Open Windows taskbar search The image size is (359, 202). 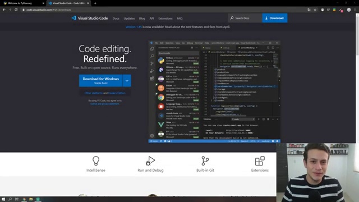[x=10, y=199]
